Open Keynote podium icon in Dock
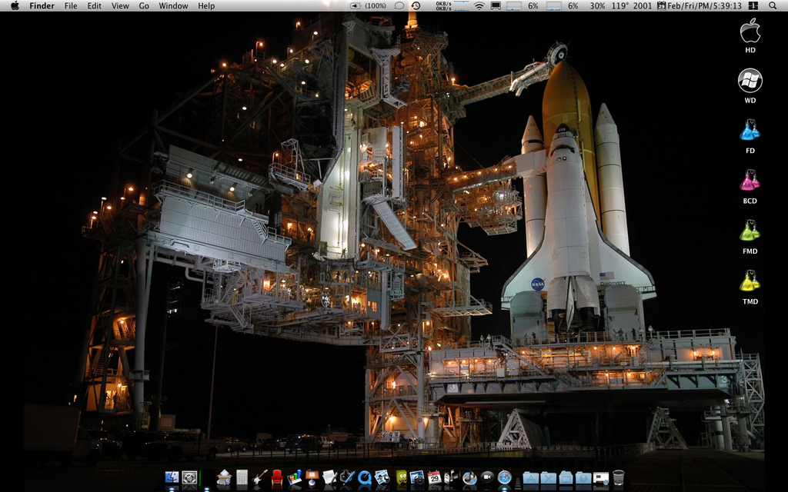Screen dimensions: 788x492 point(312,477)
